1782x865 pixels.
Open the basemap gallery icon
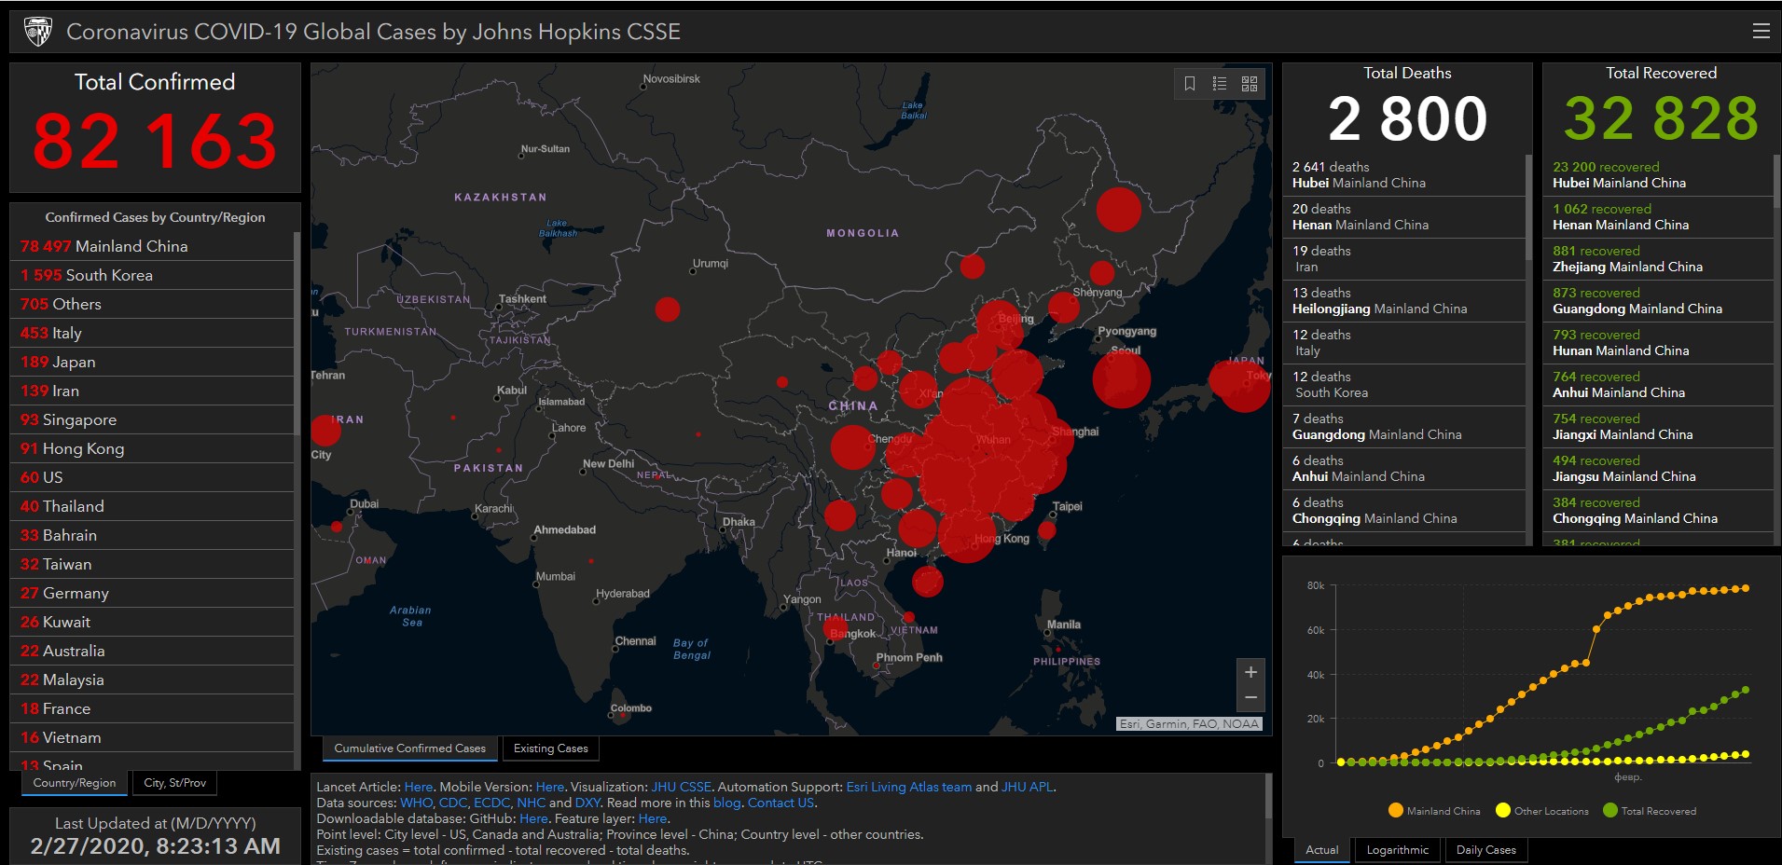(x=1250, y=84)
